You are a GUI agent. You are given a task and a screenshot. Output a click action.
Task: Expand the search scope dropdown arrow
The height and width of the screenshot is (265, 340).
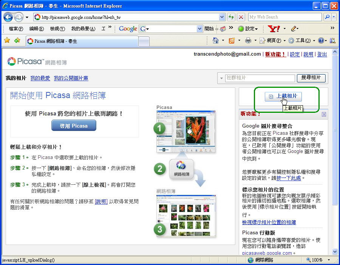pos(221,78)
